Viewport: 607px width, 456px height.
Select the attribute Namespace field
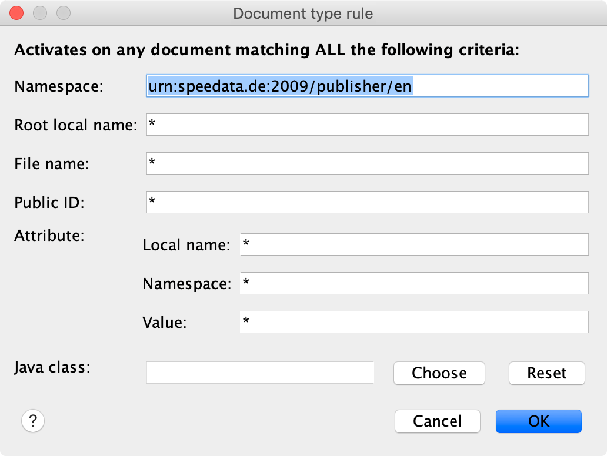pyautogui.click(x=414, y=283)
